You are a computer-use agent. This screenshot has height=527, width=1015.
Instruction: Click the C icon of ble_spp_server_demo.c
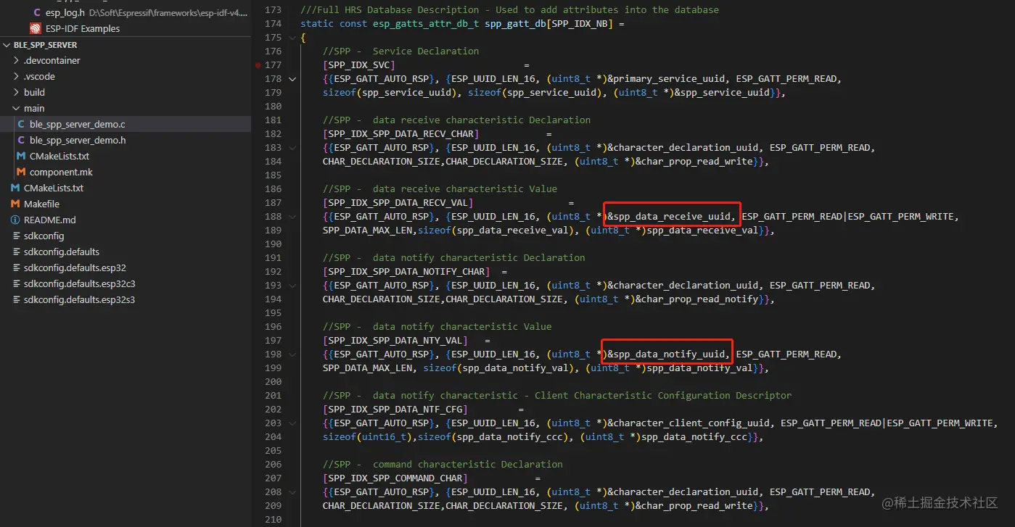pyautogui.click(x=21, y=125)
